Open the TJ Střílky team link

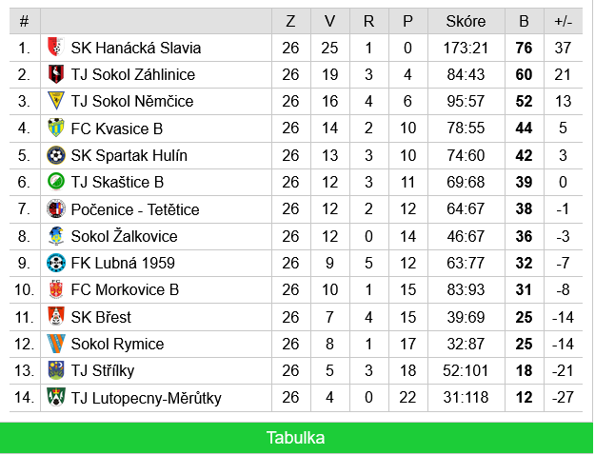pos(103,370)
